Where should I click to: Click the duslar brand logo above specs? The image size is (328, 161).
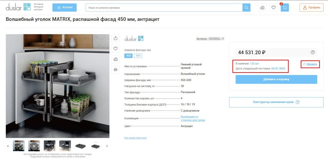pos(134,38)
